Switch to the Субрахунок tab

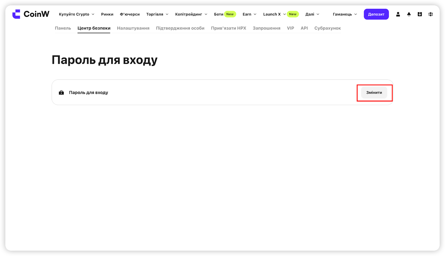pos(328,28)
